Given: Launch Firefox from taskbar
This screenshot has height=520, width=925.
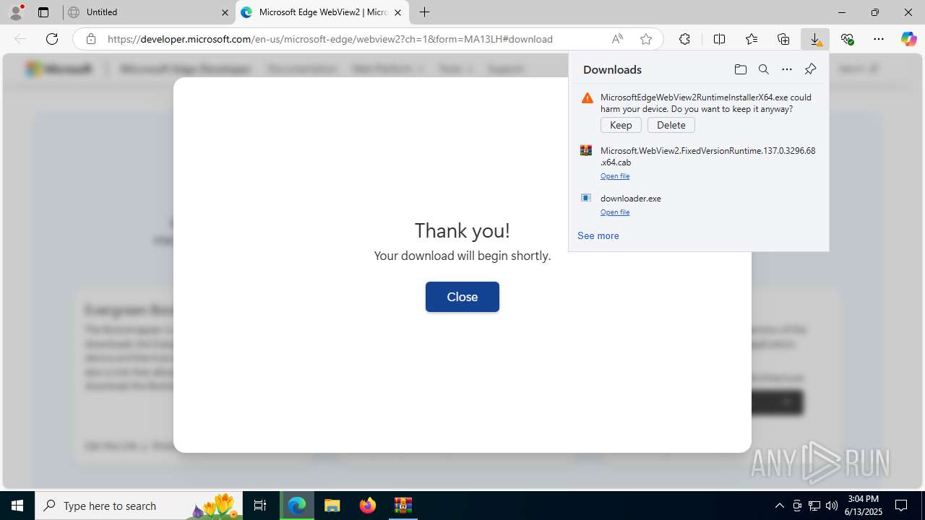Looking at the screenshot, I should click(368, 506).
